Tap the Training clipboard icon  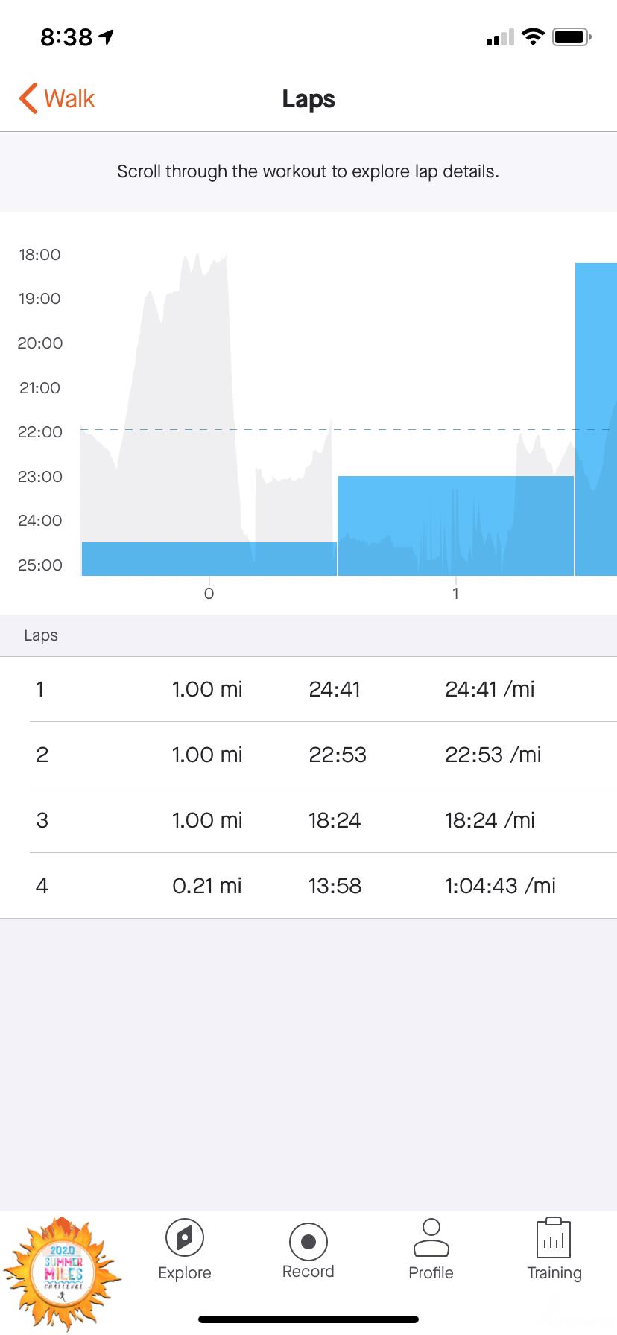tap(554, 1238)
